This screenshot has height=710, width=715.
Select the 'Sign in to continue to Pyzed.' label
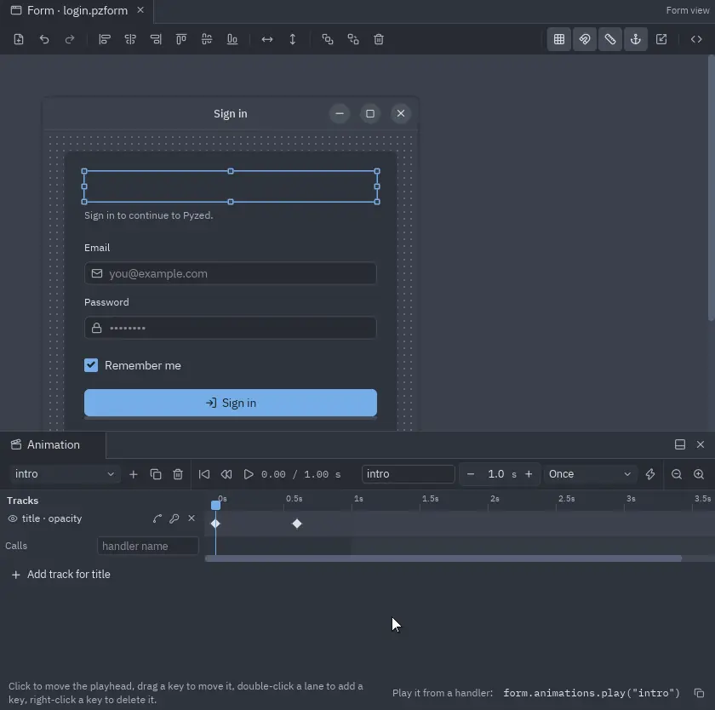pyautogui.click(x=149, y=215)
